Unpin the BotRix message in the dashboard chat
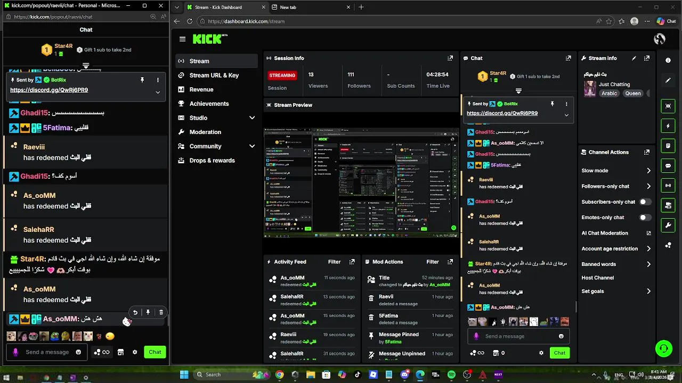This screenshot has height=383, width=682. coord(553,104)
